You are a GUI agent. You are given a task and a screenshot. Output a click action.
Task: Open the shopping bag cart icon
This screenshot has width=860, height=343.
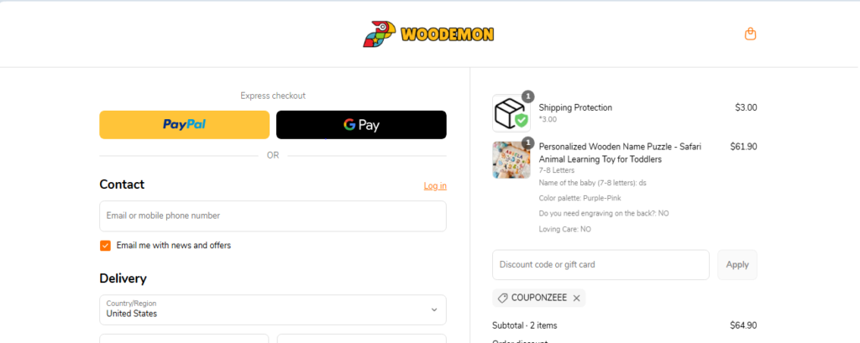coord(750,34)
